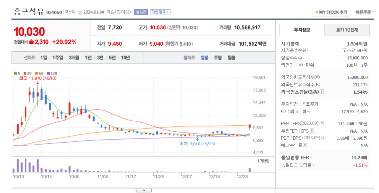Click the 12/28 date label on chart axis
The width and height of the screenshot is (379, 193).
242,177
